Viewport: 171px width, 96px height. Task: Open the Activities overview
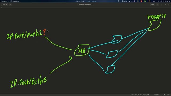[x=4, y=1]
